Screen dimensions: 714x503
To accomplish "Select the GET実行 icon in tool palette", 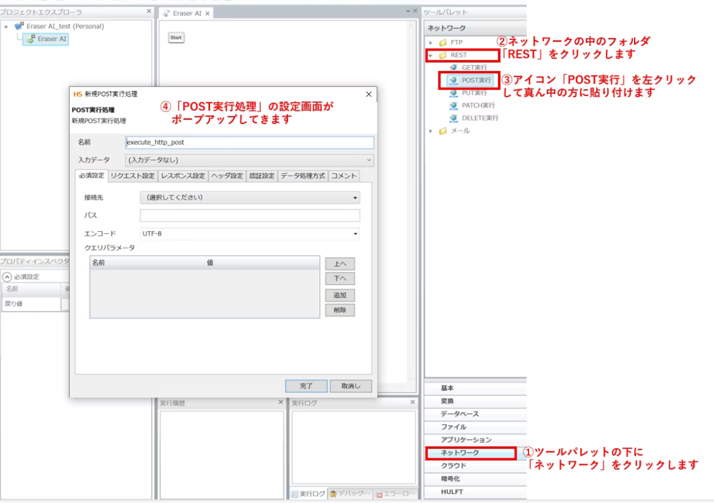I will 453,67.
